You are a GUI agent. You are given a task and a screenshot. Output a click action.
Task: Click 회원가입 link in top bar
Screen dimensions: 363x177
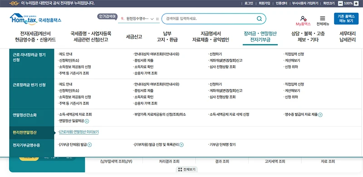click(265, 3)
